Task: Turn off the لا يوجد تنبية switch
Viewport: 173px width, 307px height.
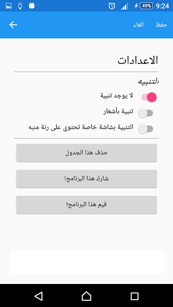Action: coord(149,97)
